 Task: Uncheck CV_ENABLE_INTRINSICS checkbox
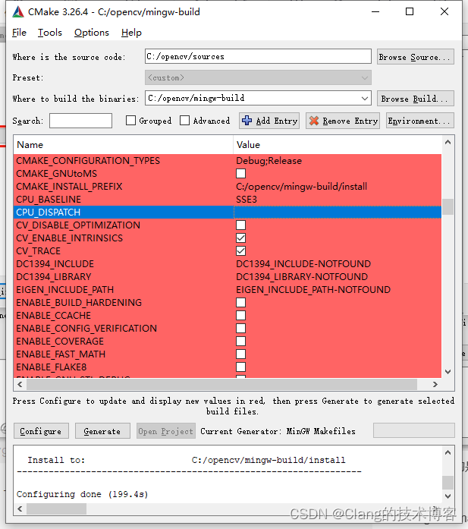240,238
